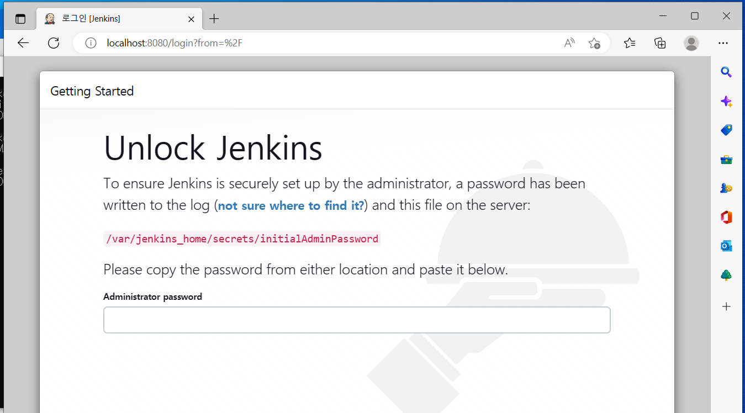The height and width of the screenshot is (413, 745).
Task: Open sidebar Tools briefcase icon
Action: [x=726, y=160]
